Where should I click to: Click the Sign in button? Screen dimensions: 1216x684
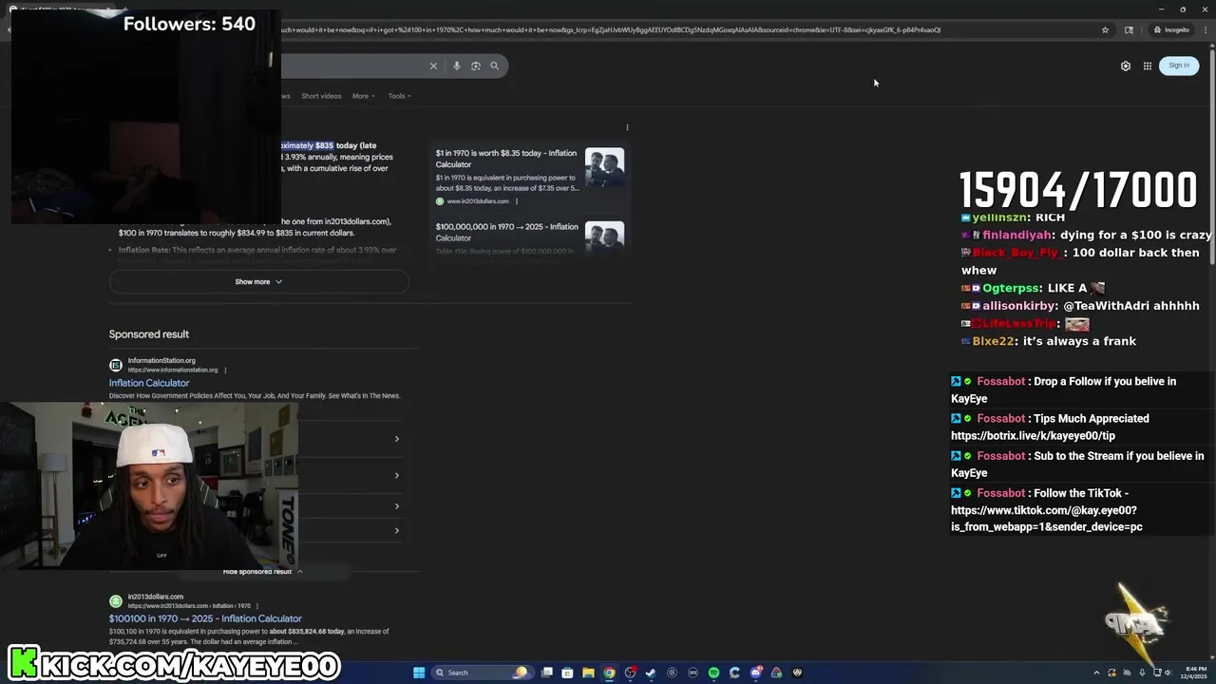tap(1179, 66)
